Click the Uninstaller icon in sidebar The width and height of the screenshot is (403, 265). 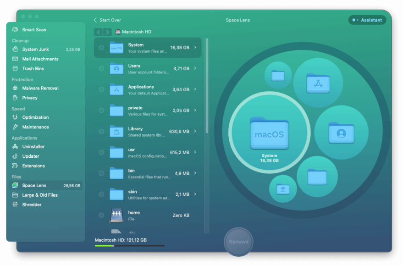[x=15, y=147]
